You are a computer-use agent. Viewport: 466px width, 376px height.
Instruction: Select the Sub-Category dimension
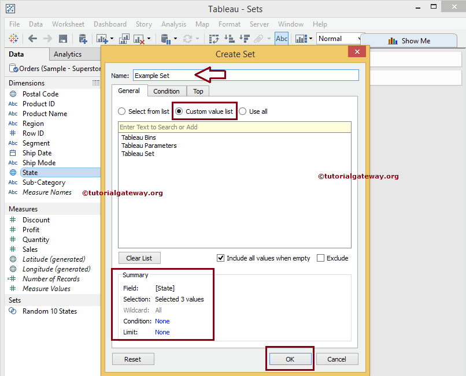(44, 183)
